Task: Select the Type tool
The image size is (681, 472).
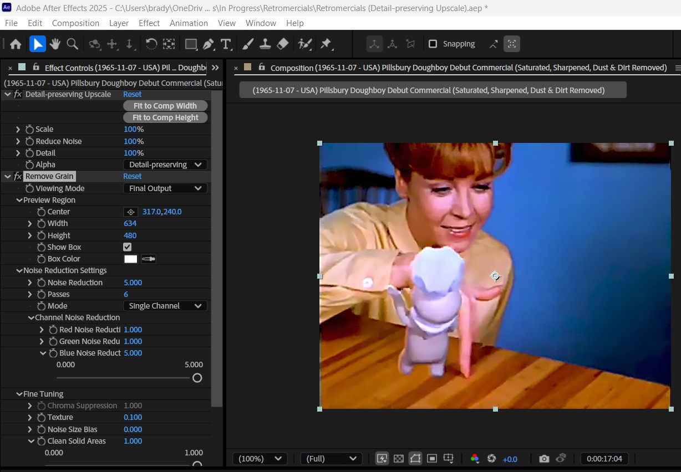Action: 226,44
